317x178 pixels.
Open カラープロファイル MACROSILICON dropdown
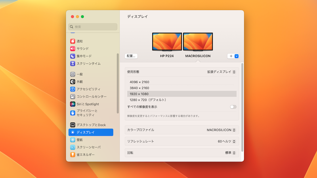pos(221,130)
